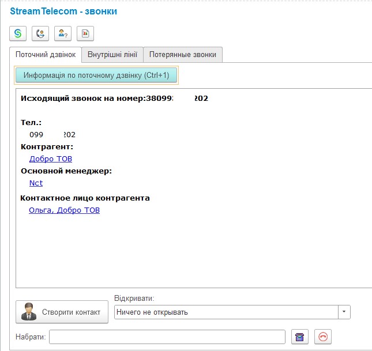Click the Контактное лицо контрагента label
This screenshot has height=351, width=372.
[85, 198]
